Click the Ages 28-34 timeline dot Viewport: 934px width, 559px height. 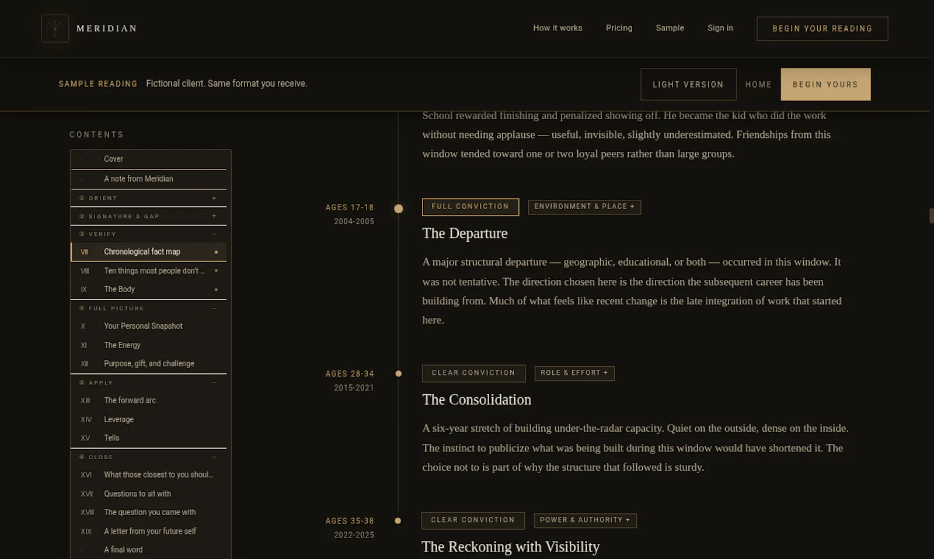[x=399, y=373]
